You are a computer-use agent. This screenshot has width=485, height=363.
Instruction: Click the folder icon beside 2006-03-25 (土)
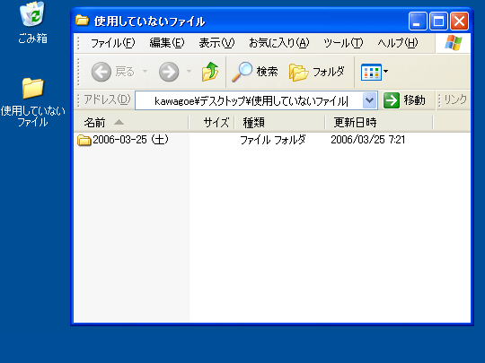click(84, 140)
